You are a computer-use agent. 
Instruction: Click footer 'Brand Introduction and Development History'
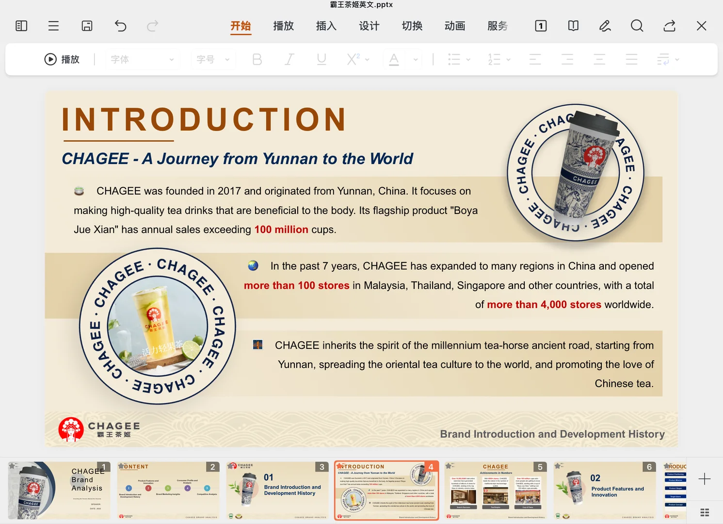552,434
